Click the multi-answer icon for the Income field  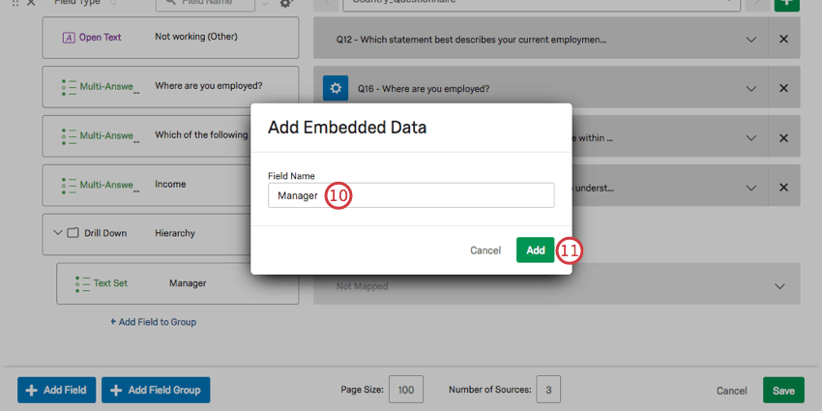pyautogui.click(x=69, y=185)
